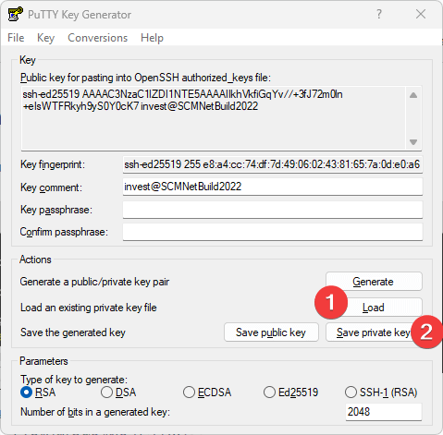Click the PuTTYgen app icon in title bar
The width and height of the screenshot is (443, 435).
pyautogui.click(x=15, y=14)
